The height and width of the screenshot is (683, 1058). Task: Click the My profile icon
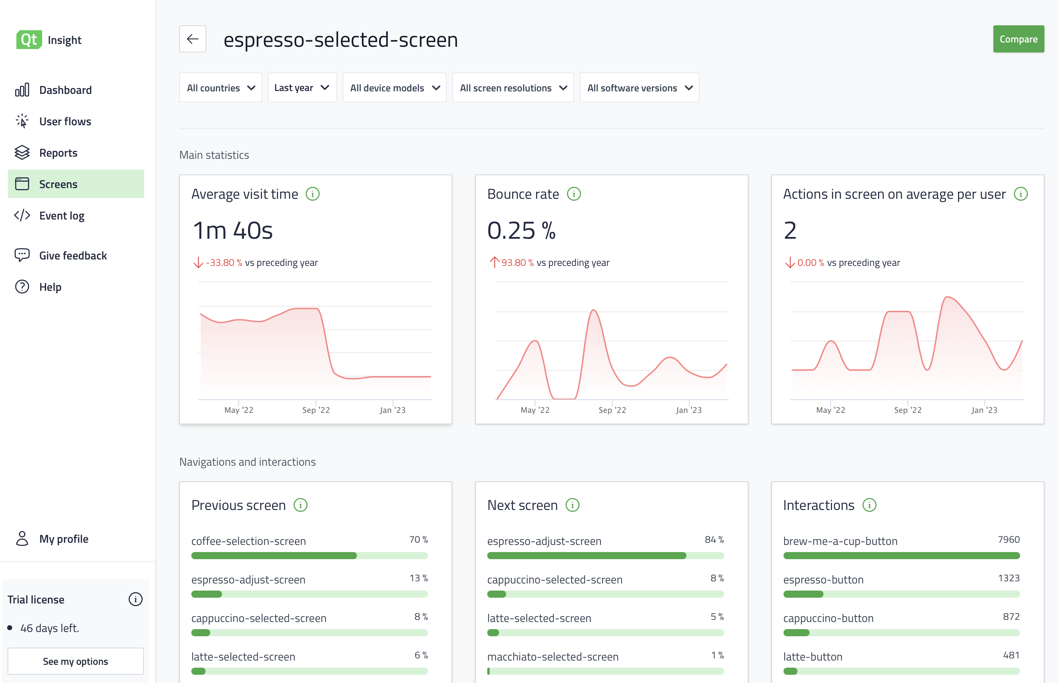pos(22,538)
